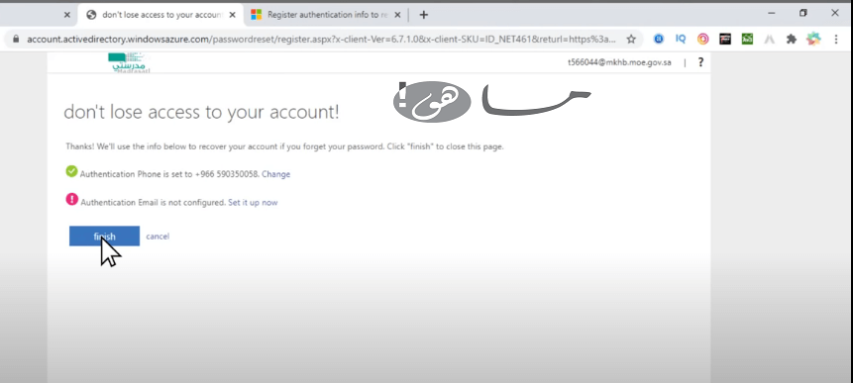Click the Set it up now link

pyautogui.click(x=253, y=203)
